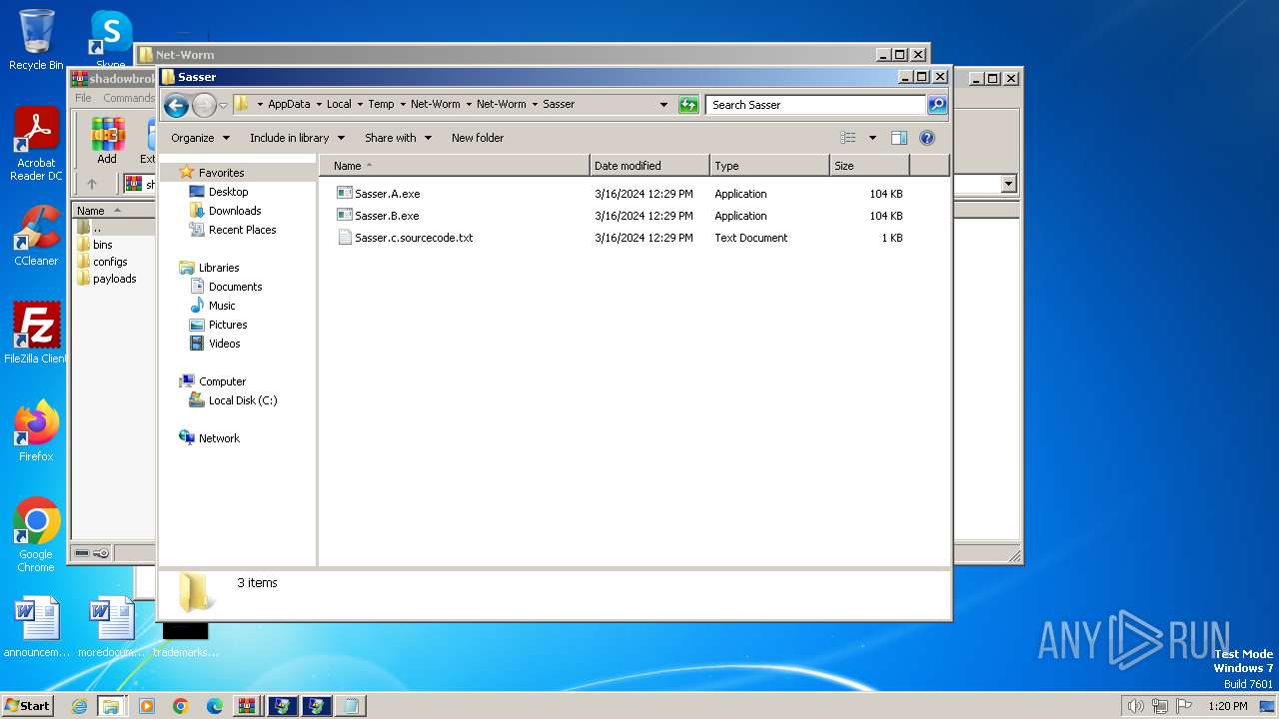The image size is (1279, 719).
Task: Change view using the view icon
Action: click(x=848, y=138)
